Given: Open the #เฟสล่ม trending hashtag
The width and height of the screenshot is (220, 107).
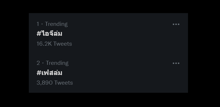Looking at the screenshot, I should (x=49, y=73).
